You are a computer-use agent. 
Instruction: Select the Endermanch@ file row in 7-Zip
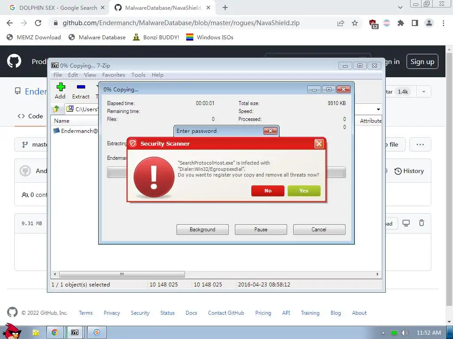(76, 131)
